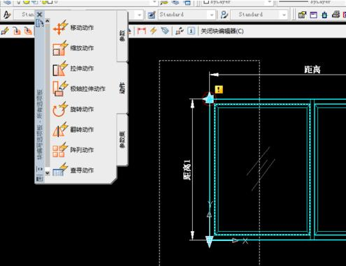Choose the 缩放动作 scale action
Image resolution: width=346 pixels, height=266 pixels.
73,48
